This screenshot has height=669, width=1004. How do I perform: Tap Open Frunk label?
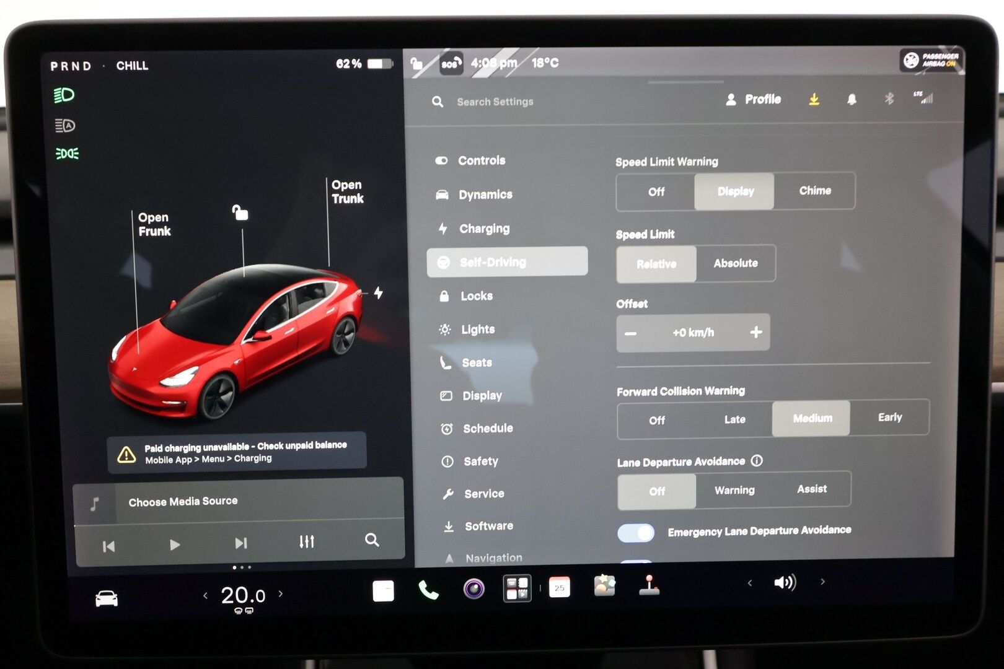tap(154, 224)
